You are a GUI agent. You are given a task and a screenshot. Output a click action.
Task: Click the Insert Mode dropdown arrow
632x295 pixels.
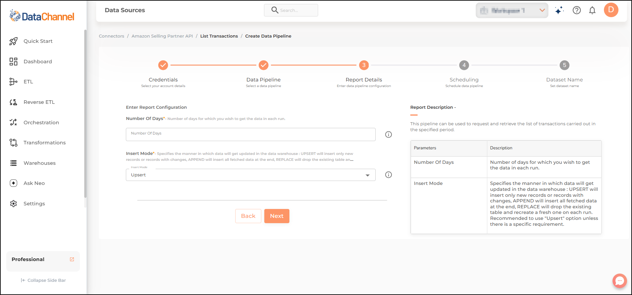coord(368,175)
